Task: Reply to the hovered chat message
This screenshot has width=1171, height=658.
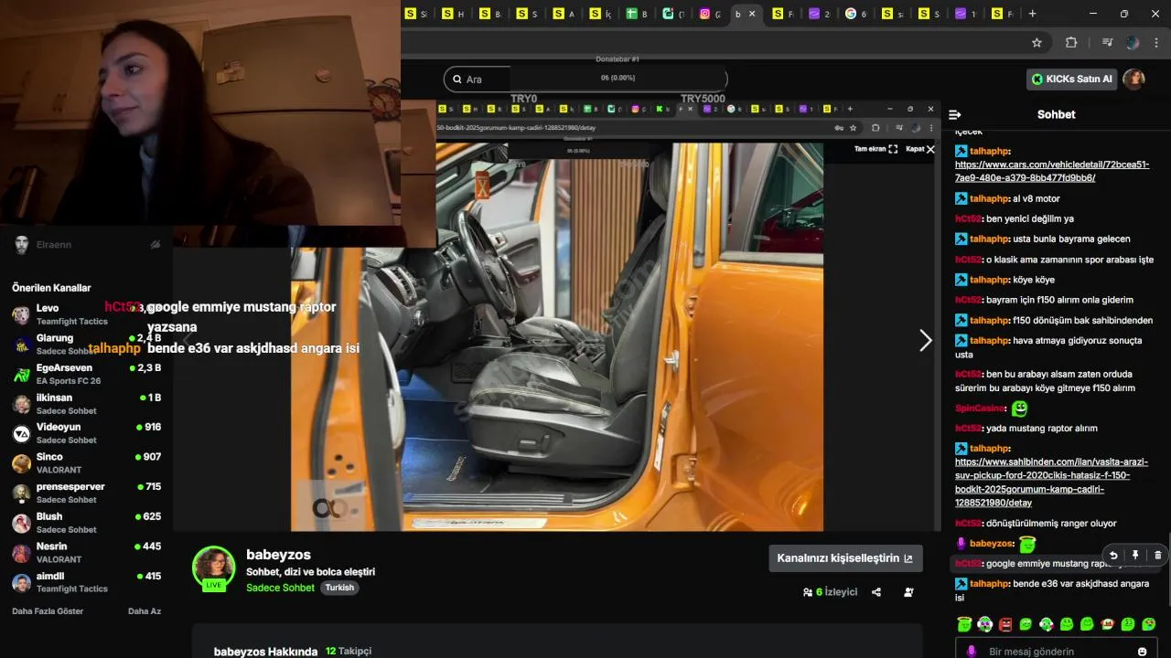Action: (1113, 555)
